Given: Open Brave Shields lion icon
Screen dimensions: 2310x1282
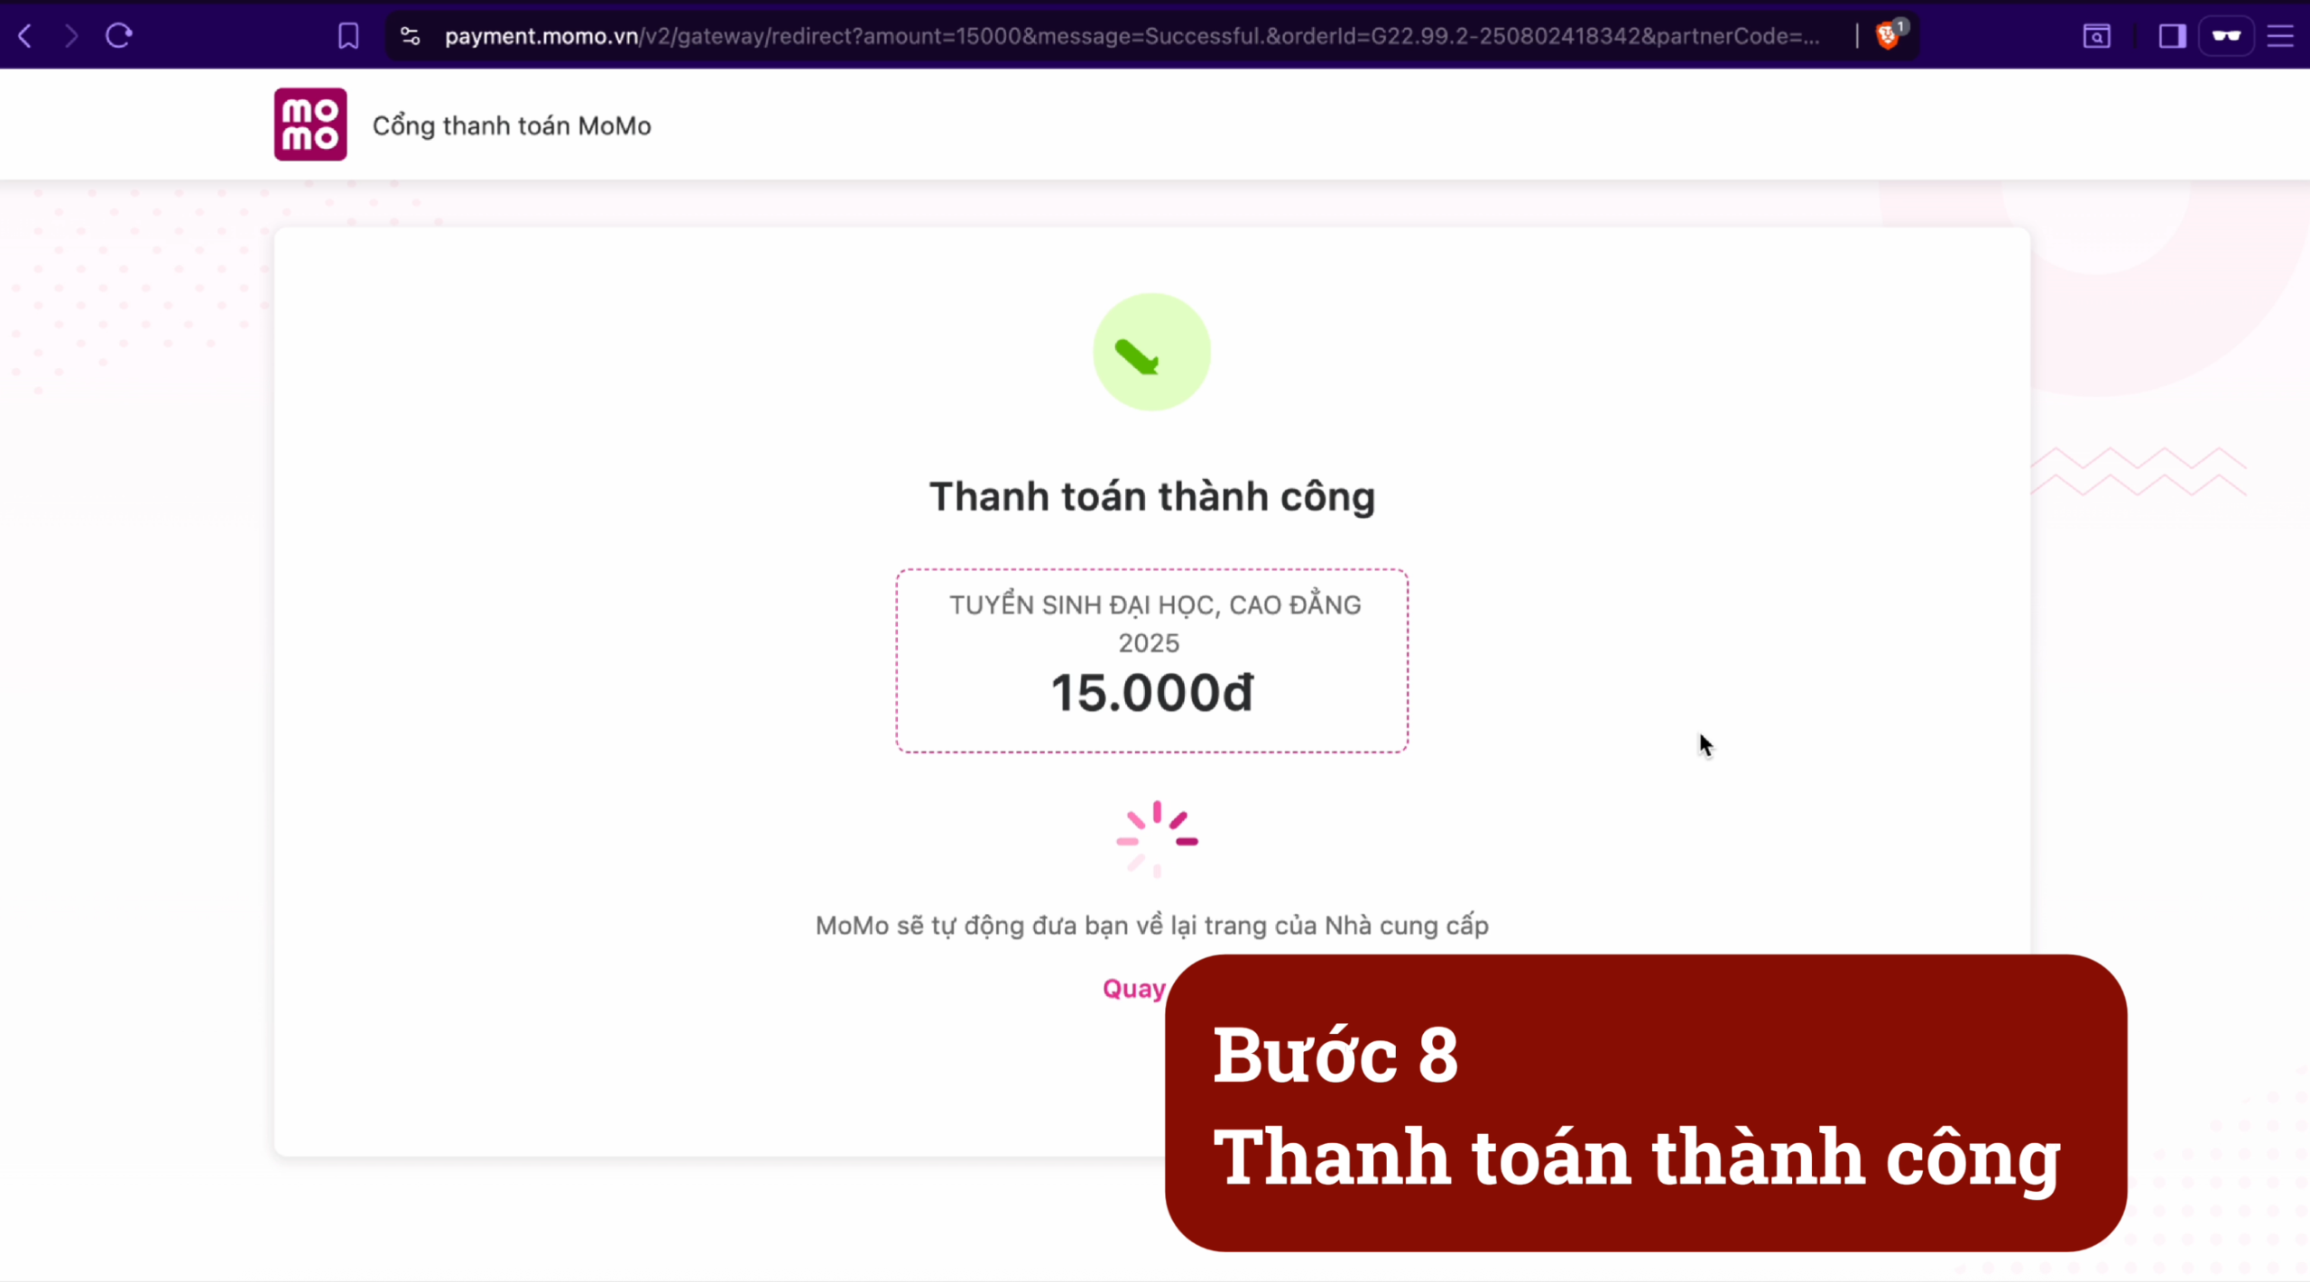Looking at the screenshot, I should [x=1887, y=36].
